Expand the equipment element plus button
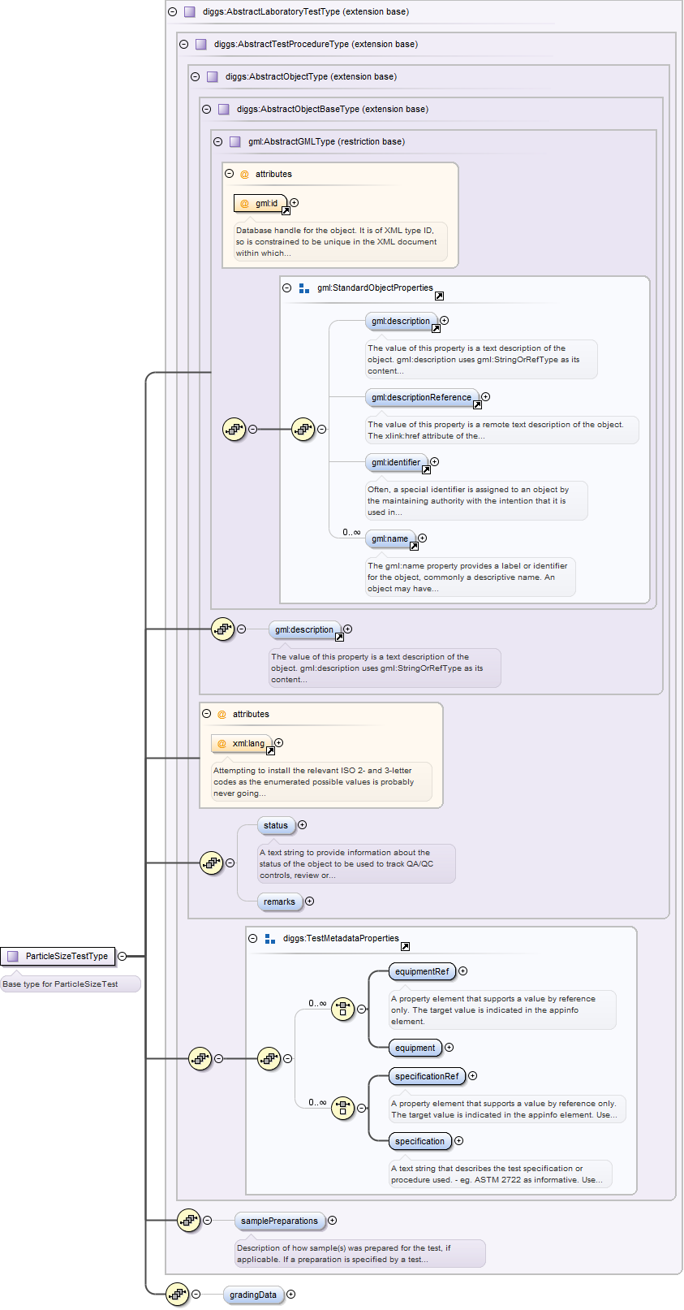The height and width of the screenshot is (1310, 684). point(449,1048)
